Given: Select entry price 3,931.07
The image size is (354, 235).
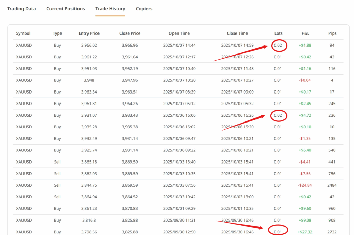Looking at the screenshot, I should pyautogui.click(x=89, y=115).
